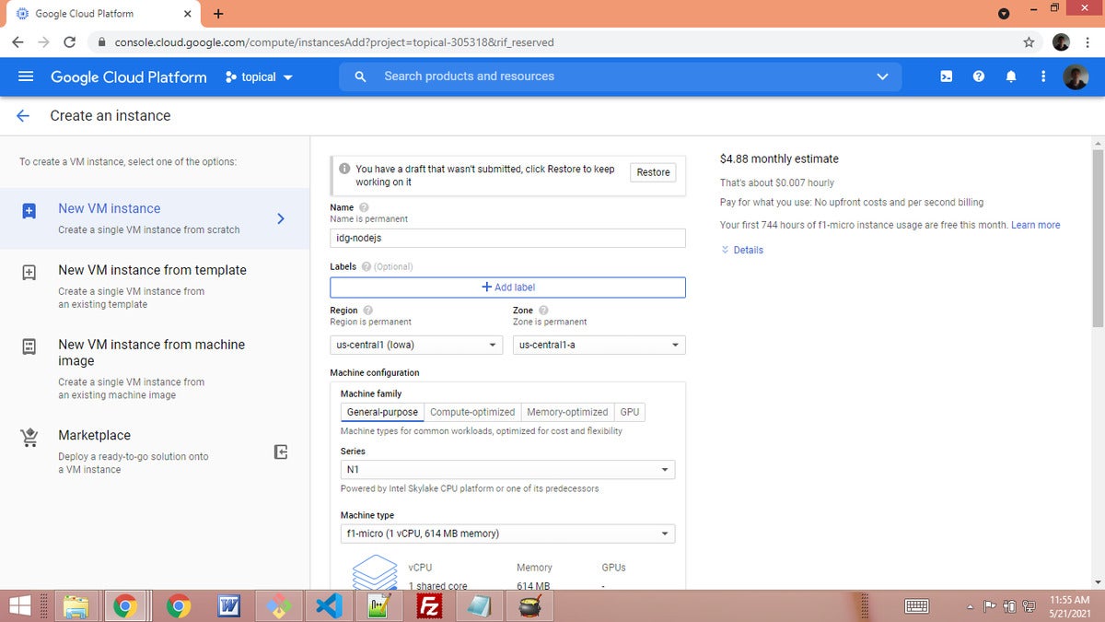Open a new browser tab

218,14
